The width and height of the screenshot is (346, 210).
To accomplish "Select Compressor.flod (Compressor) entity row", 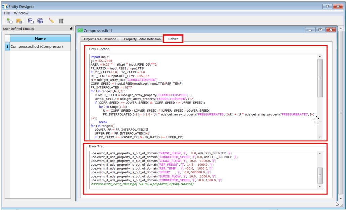I will point(37,47).
